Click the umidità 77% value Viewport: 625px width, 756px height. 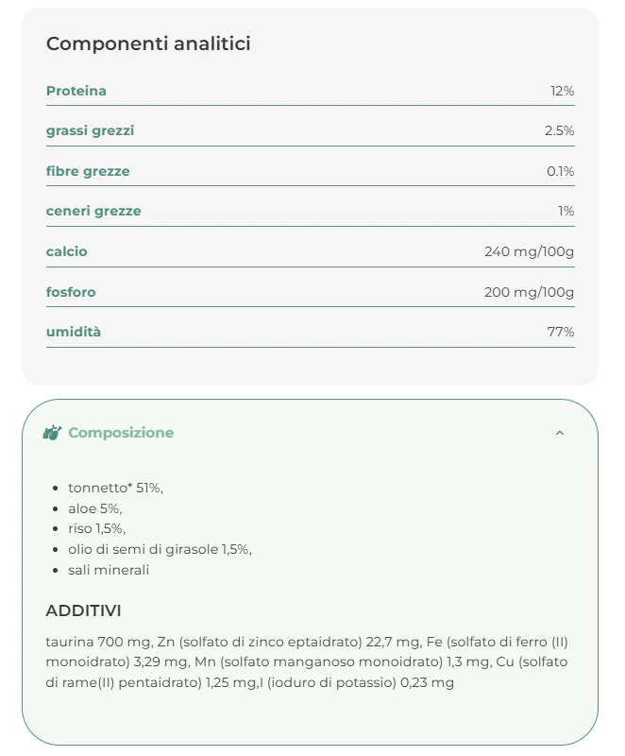pos(561,332)
